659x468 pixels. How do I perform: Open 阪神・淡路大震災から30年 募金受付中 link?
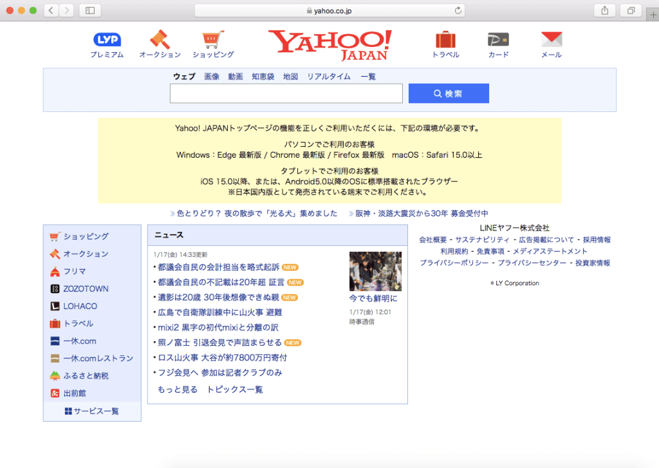[x=422, y=213]
